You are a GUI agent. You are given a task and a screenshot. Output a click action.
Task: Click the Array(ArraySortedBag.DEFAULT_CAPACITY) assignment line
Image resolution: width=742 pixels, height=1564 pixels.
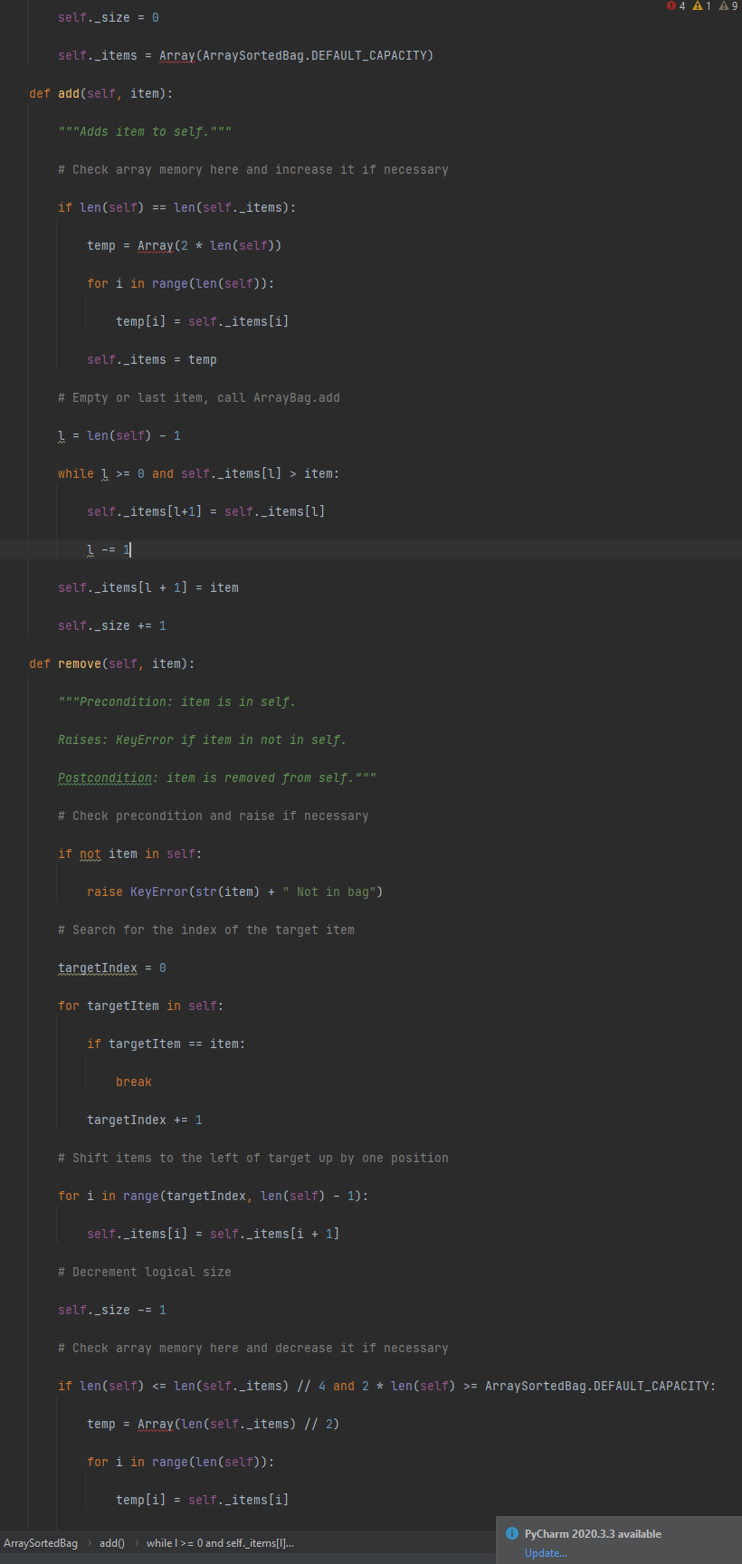(245, 55)
